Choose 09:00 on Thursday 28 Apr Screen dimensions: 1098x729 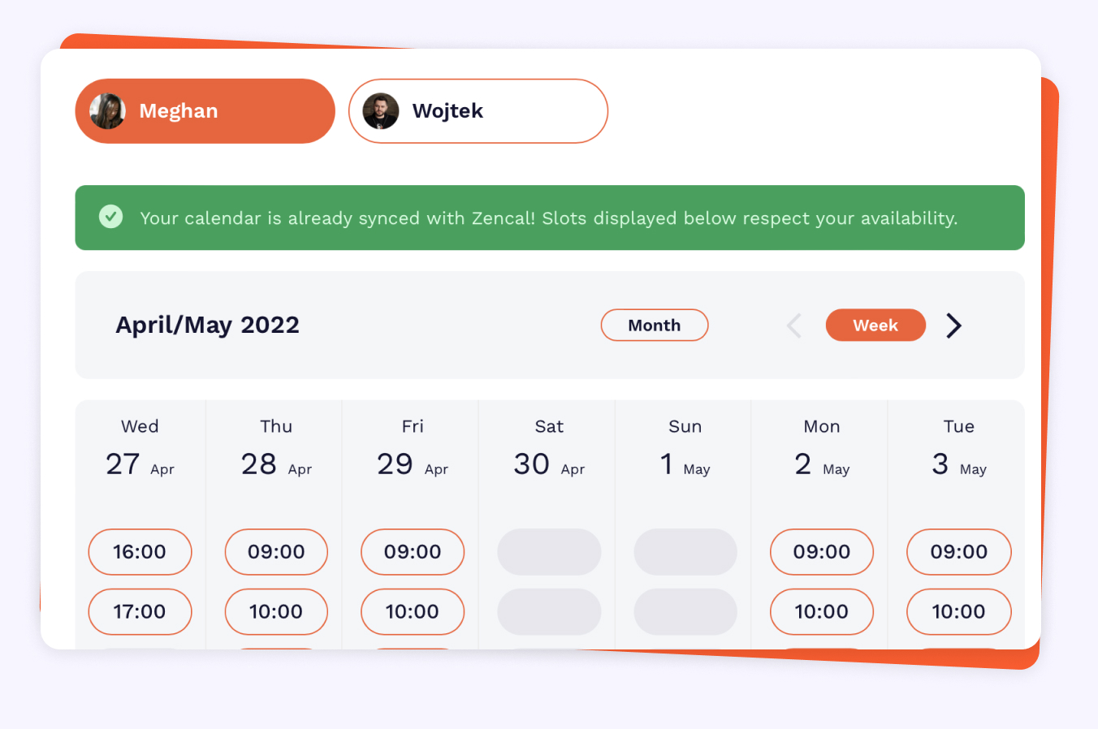276,552
